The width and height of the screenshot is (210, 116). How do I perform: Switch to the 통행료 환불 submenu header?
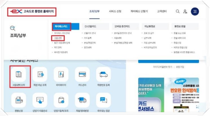[x=185, y=26]
